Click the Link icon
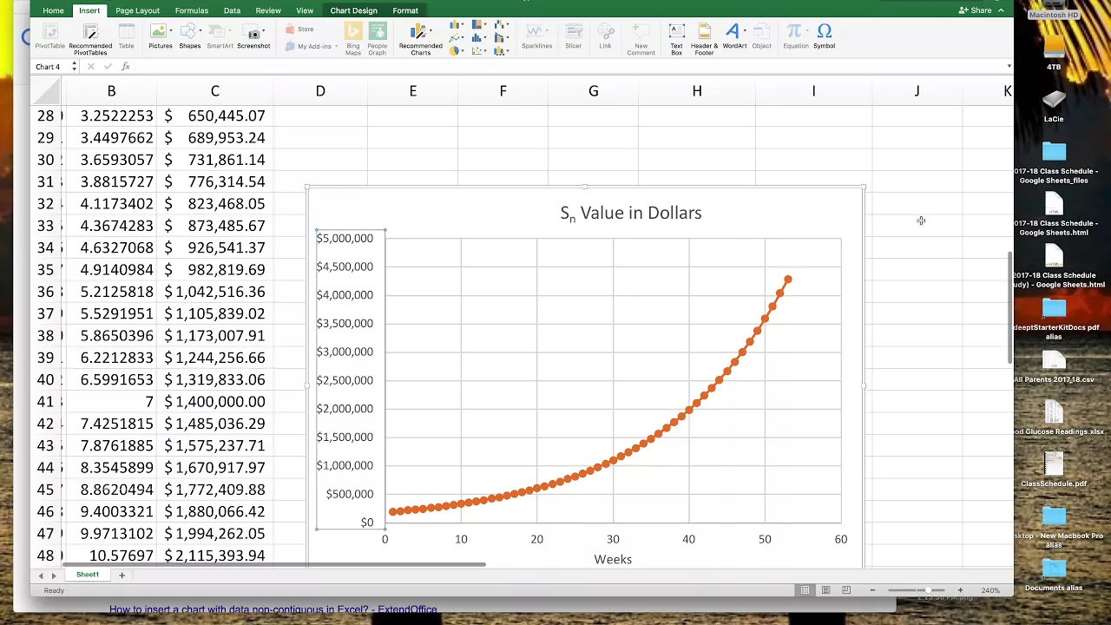Image resolution: width=1111 pixels, height=625 pixels. coord(605,32)
